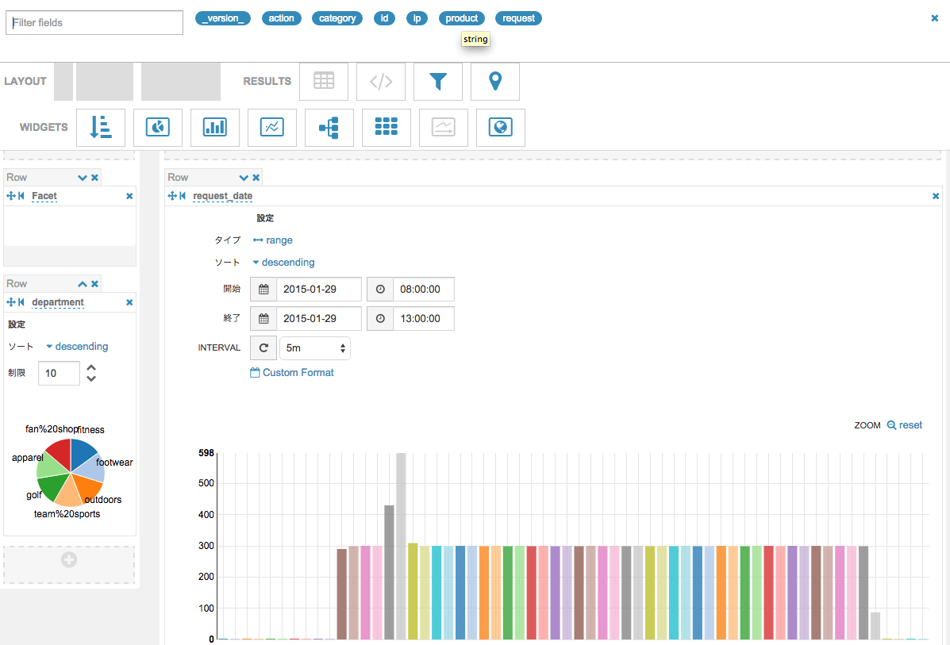Remove the Facet widget
Screen dimensions: 950x645
tap(129, 196)
